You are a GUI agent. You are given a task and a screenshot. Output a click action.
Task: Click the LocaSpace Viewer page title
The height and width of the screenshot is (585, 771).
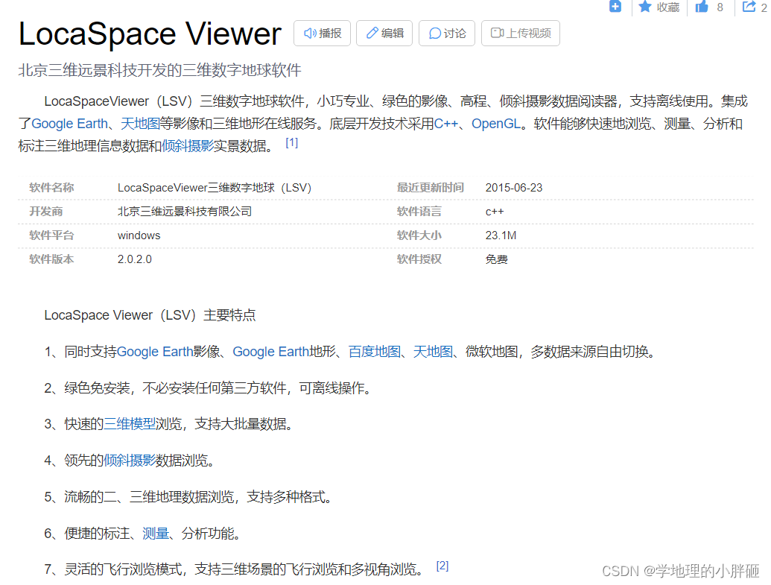(x=150, y=34)
